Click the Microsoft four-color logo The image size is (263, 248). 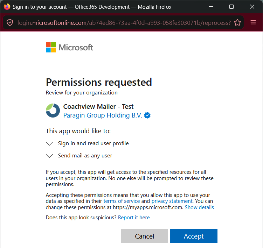[51, 48]
